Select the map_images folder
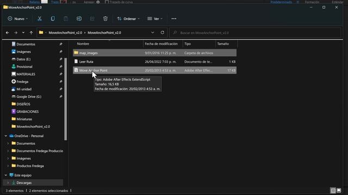Image resolution: width=348 pixels, height=195 pixels. pyautogui.click(x=154, y=53)
